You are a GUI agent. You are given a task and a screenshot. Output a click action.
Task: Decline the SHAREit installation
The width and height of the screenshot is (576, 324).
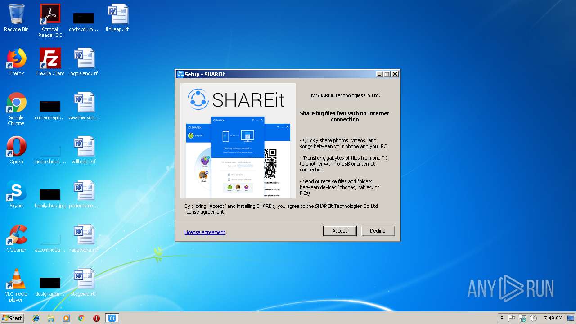378,231
